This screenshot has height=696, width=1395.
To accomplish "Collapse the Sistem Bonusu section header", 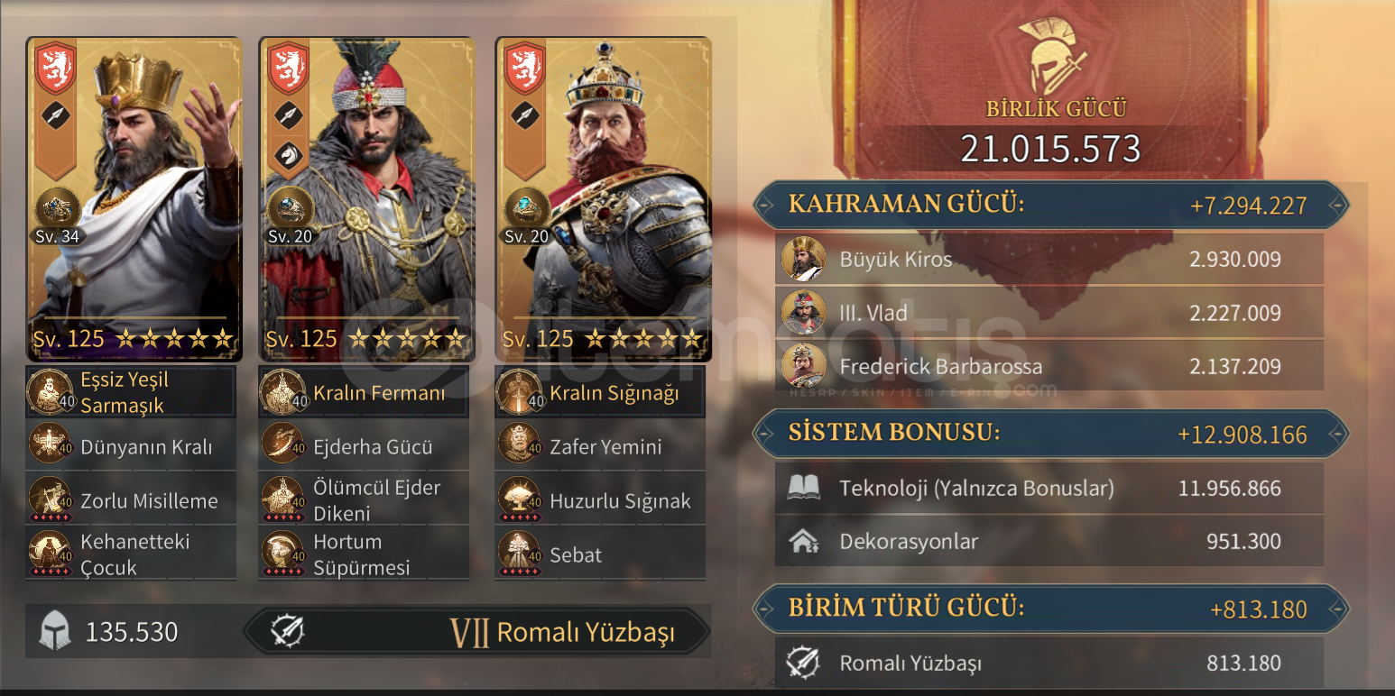I will 1051,434.
